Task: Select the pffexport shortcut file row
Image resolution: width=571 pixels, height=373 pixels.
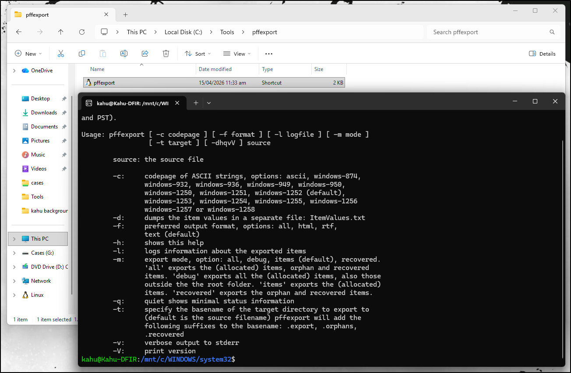Action: (x=214, y=82)
